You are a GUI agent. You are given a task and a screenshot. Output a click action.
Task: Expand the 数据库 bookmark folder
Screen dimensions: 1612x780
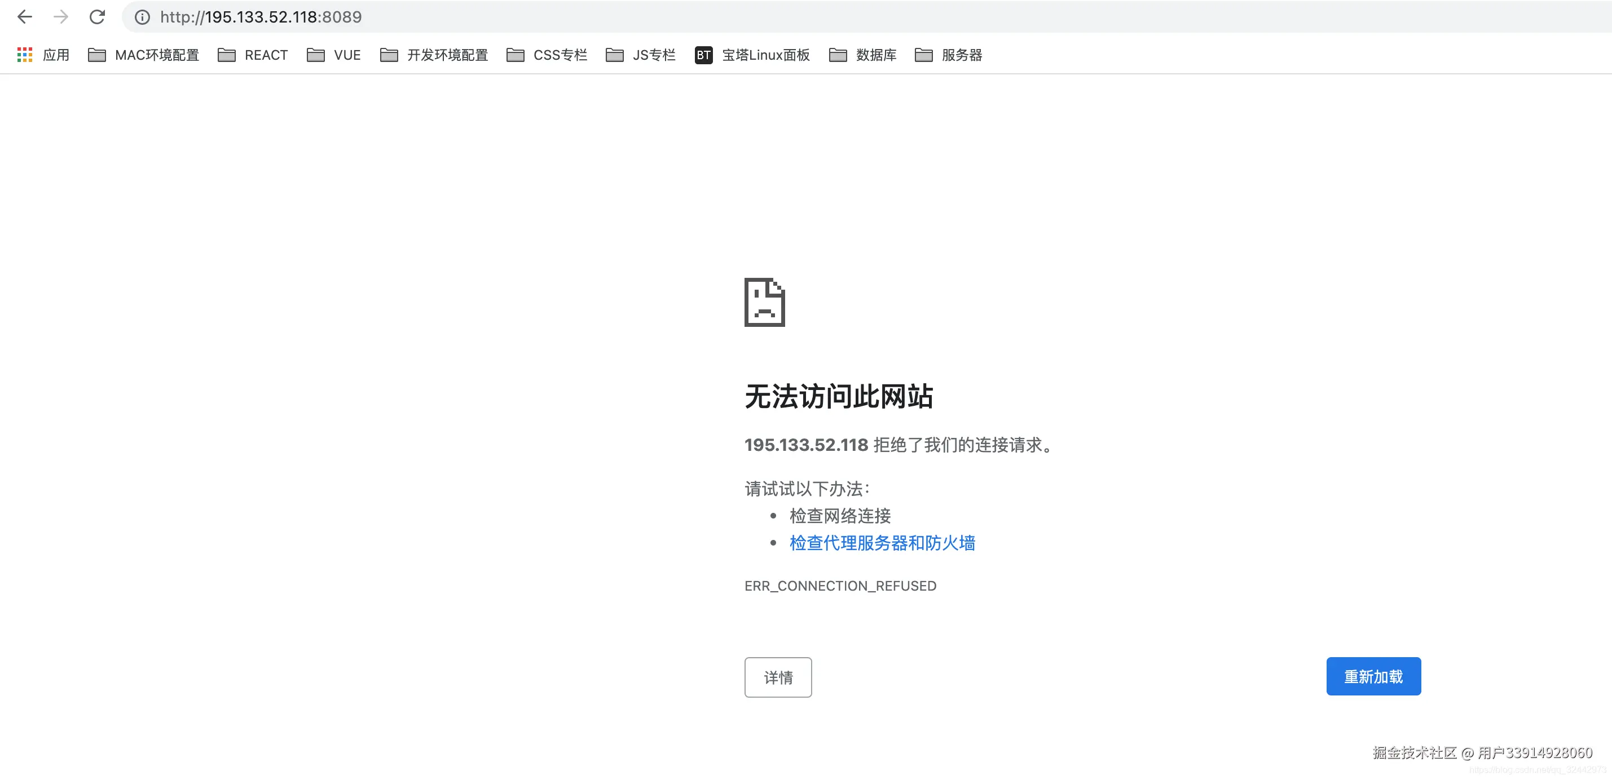pyautogui.click(x=862, y=55)
